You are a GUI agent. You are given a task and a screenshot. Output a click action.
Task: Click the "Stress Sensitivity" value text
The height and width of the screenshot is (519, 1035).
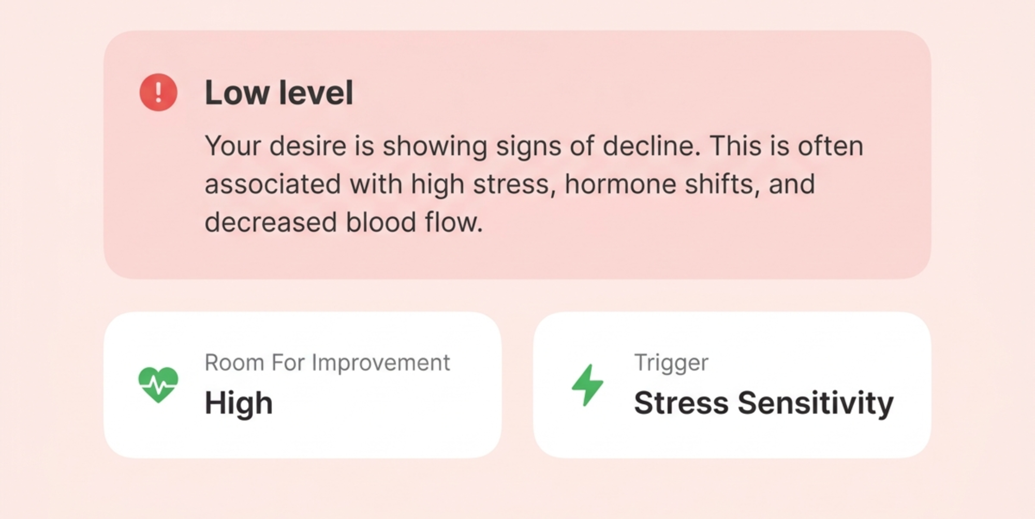764,403
